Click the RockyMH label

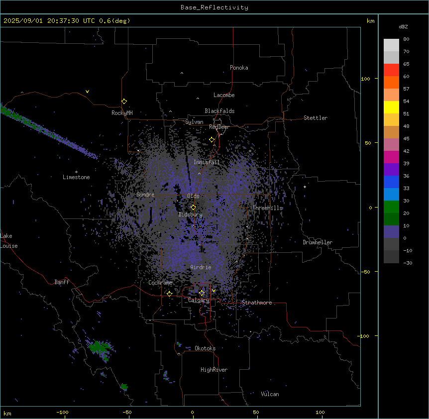click(x=122, y=113)
